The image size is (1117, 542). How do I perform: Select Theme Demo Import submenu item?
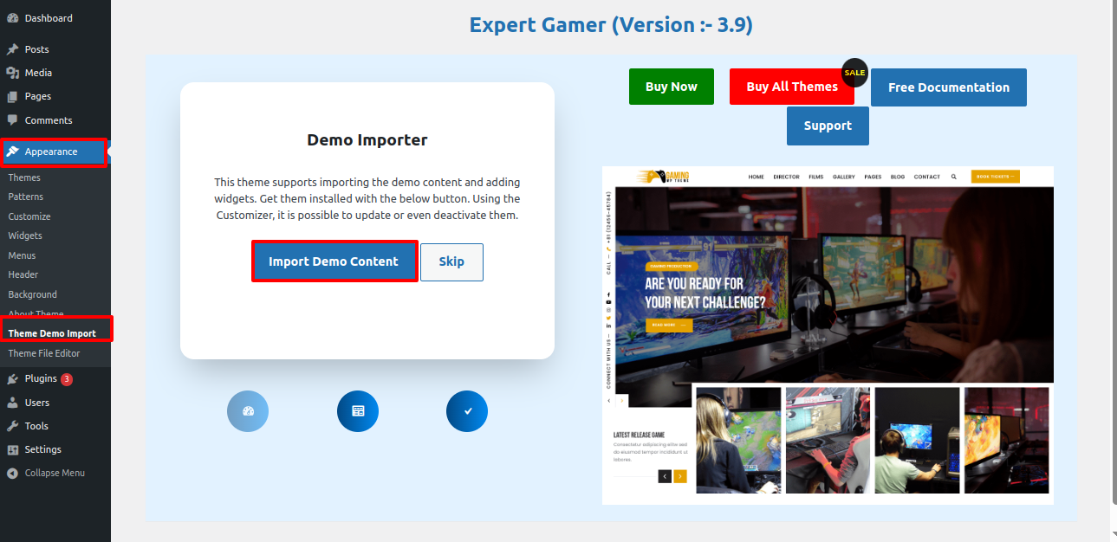(x=52, y=333)
